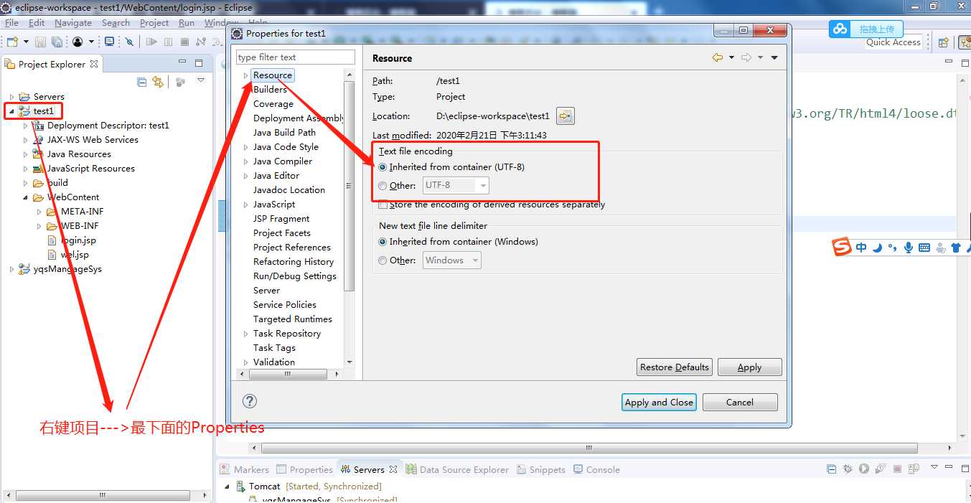Viewport: 971px width, 503px height.
Task: Switch to the Data Source Explorer tab
Action: [457, 469]
